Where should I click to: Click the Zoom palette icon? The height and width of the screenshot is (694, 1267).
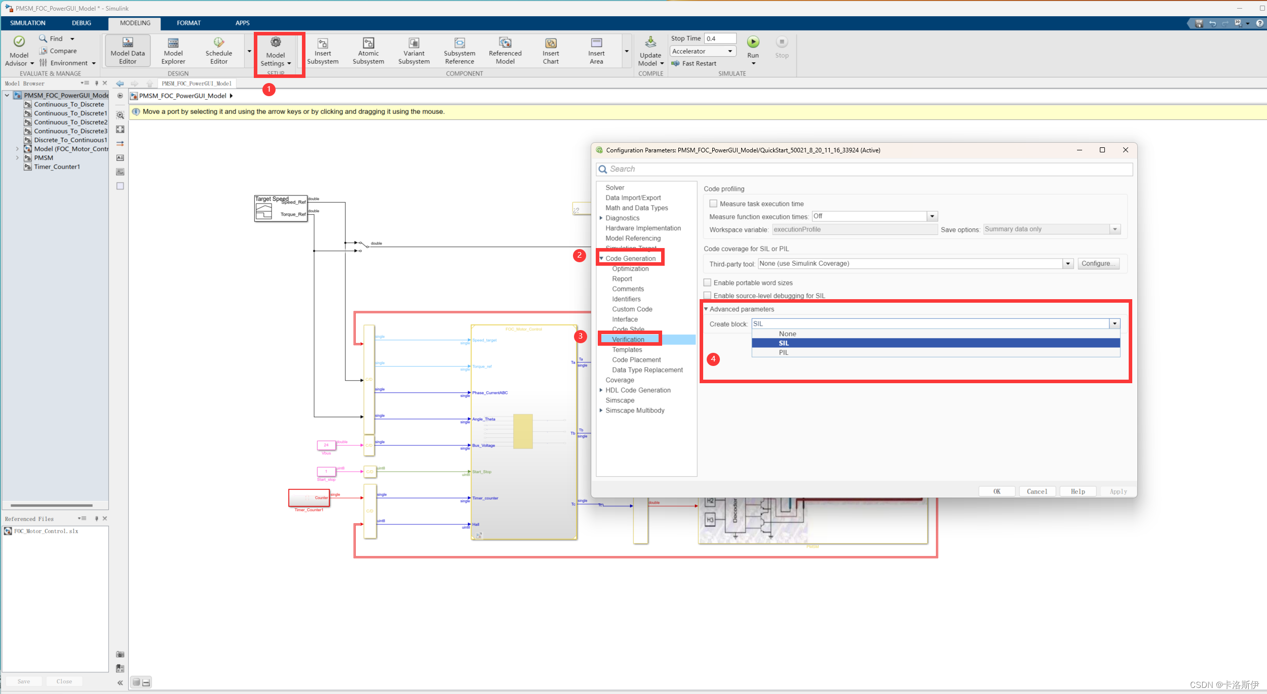[x=120, y=115]
